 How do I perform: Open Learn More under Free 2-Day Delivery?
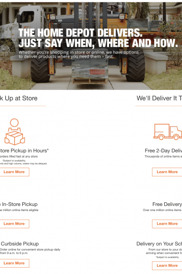pyautogui.click(x=167, y=172)
